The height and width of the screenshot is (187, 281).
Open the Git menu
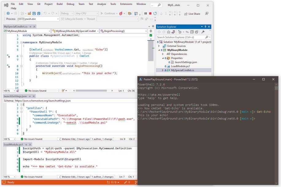[39, 4]
